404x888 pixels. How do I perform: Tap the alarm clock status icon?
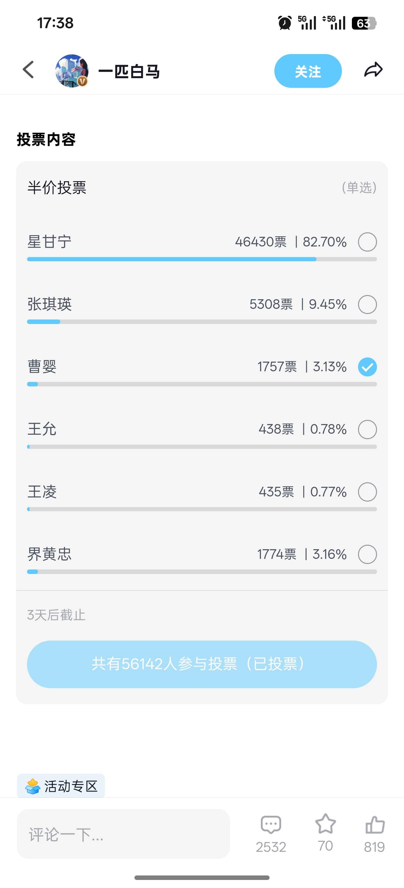[285, 23]
